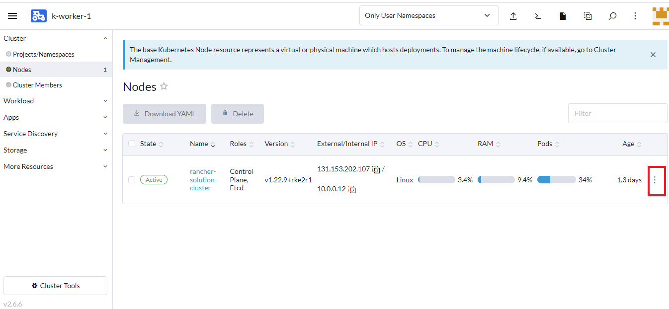Click the Cluster Members globe icon
669x309 pixels.
click(x=8, y=85)
